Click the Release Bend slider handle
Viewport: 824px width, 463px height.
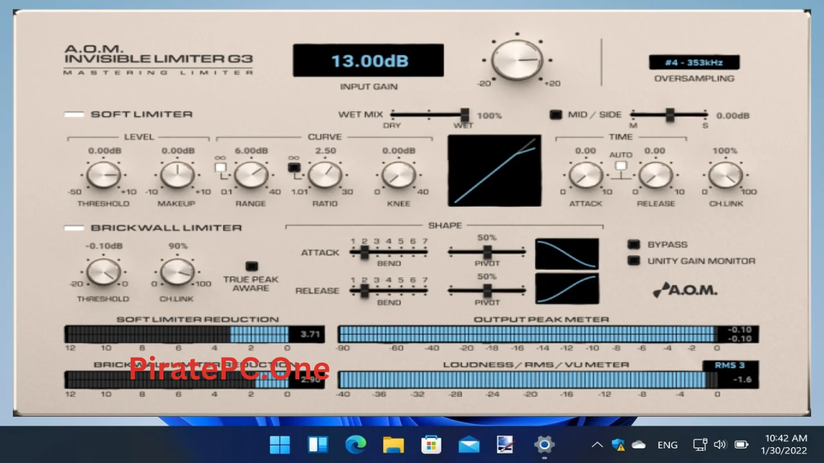tap(364, 291)
